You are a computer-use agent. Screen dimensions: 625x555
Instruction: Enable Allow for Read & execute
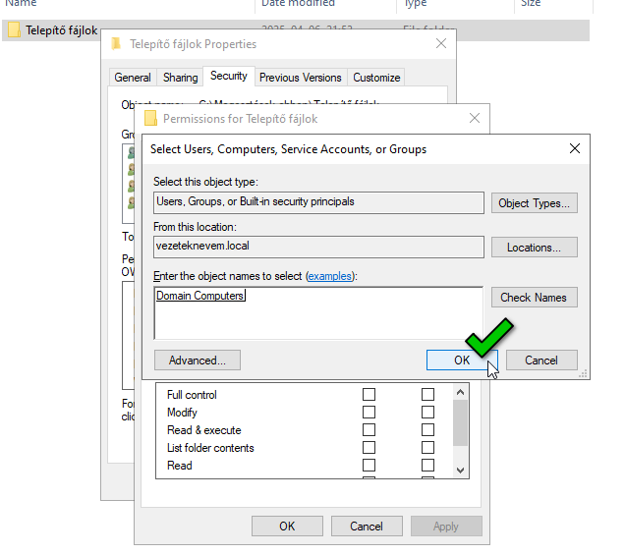pyautogui.click(x=369, y=430)
